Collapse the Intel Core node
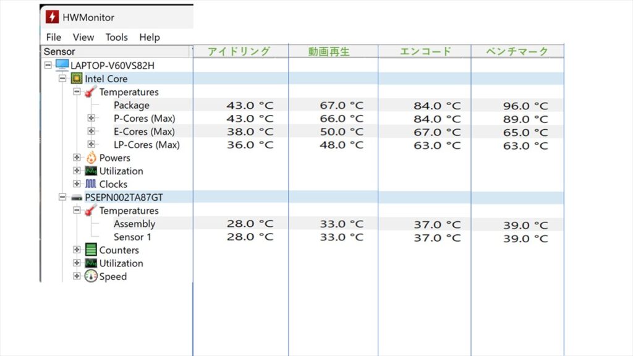This screenshot has width=633, height=356. [x=62, y=78]
